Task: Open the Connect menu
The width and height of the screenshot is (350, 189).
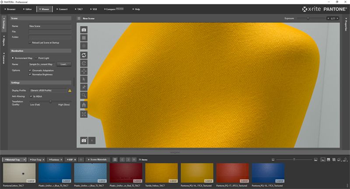Action: point(62,9)
